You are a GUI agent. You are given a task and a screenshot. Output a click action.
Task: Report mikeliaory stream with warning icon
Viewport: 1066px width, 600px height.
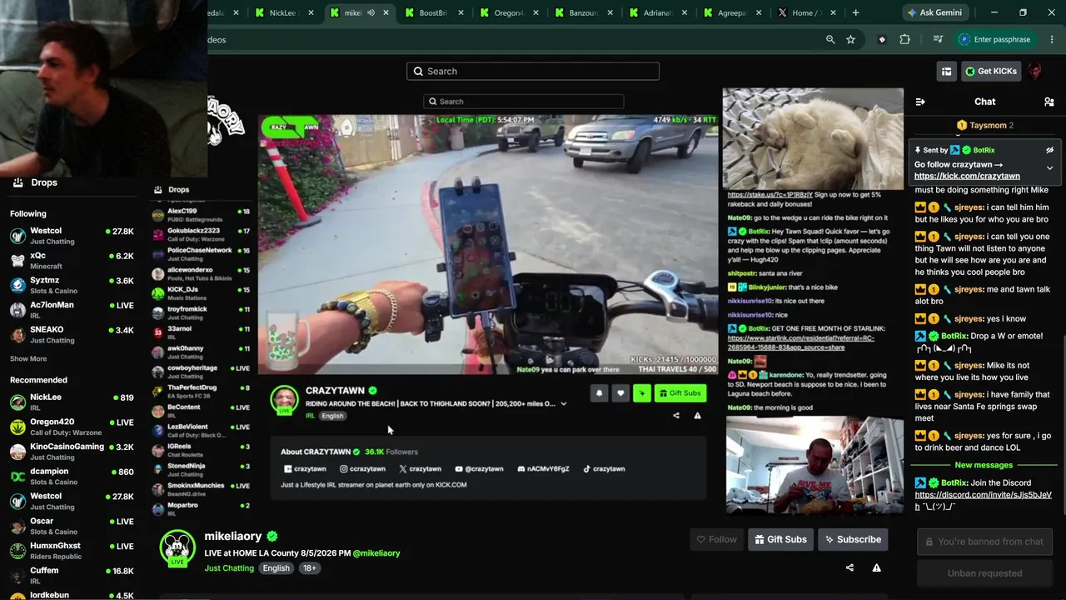coord(876,568)
